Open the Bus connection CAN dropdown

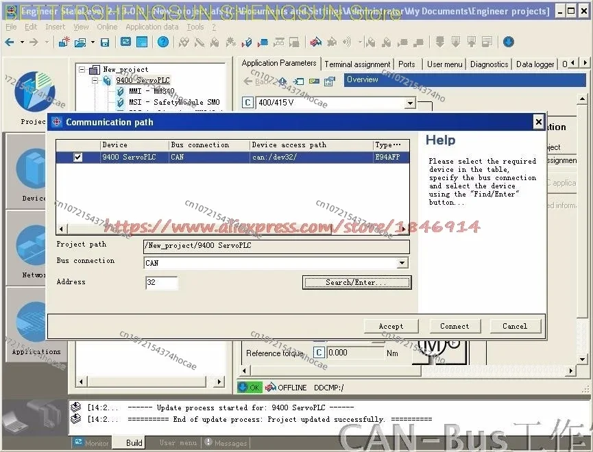pos(402,263)
